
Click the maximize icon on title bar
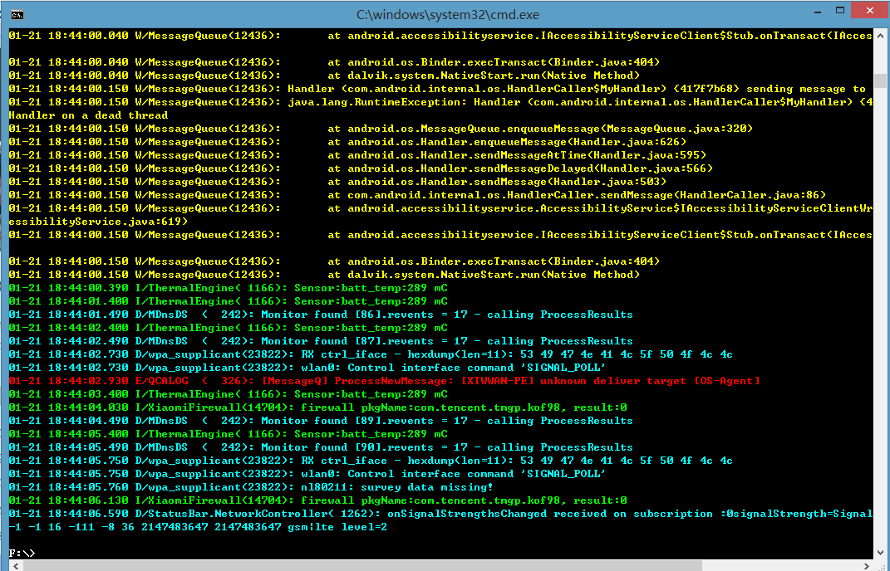coord(841,9)
